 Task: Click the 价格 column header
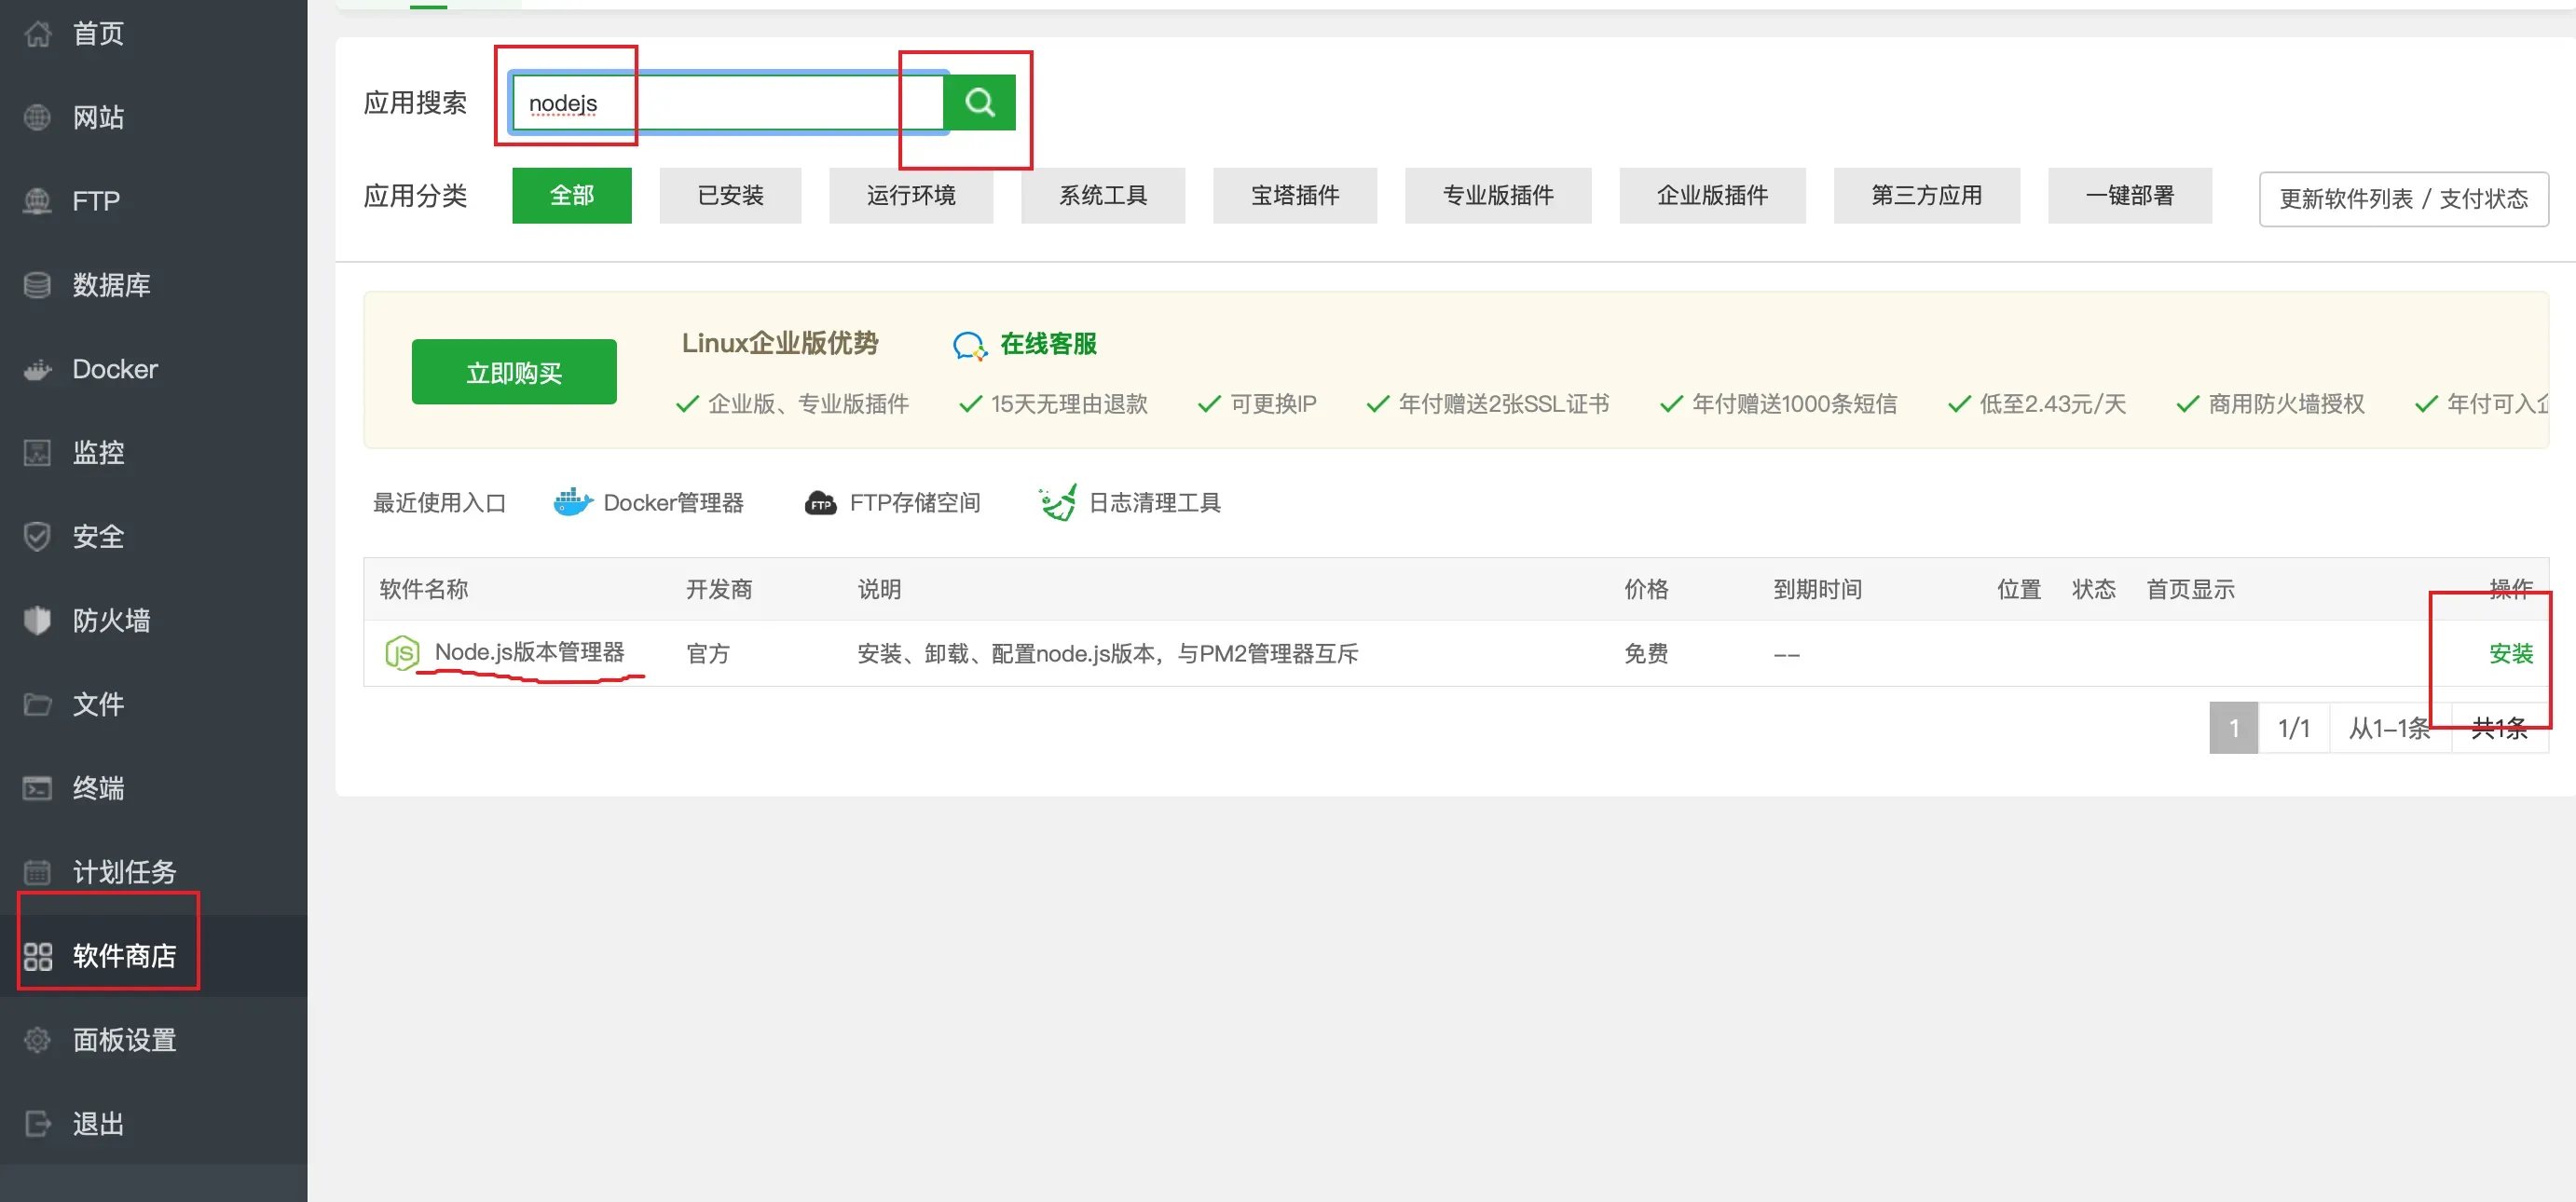tap(1646, 589)
